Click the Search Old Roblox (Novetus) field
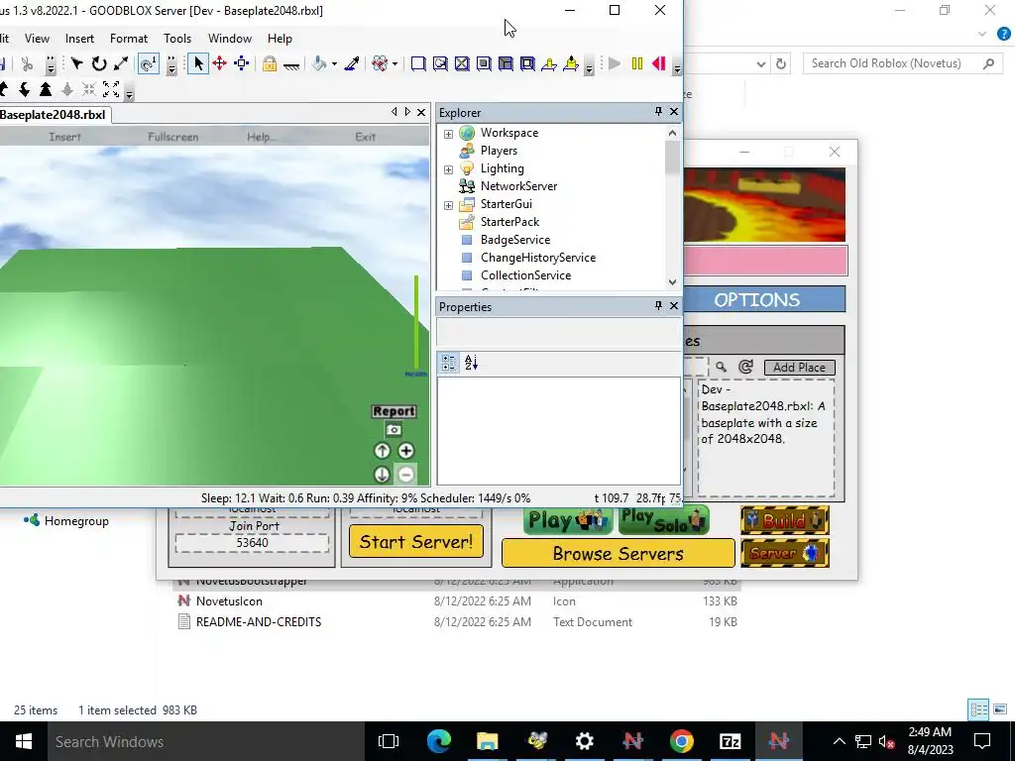 [x=900, y=63]
